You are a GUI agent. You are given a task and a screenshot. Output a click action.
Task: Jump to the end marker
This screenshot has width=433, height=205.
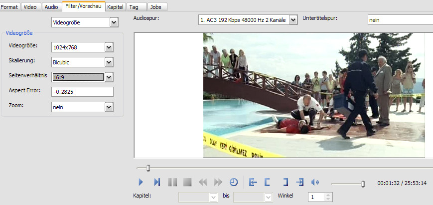click(x=299, y=182)
